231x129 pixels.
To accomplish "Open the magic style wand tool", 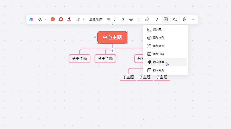I will [x=40, y=19].
